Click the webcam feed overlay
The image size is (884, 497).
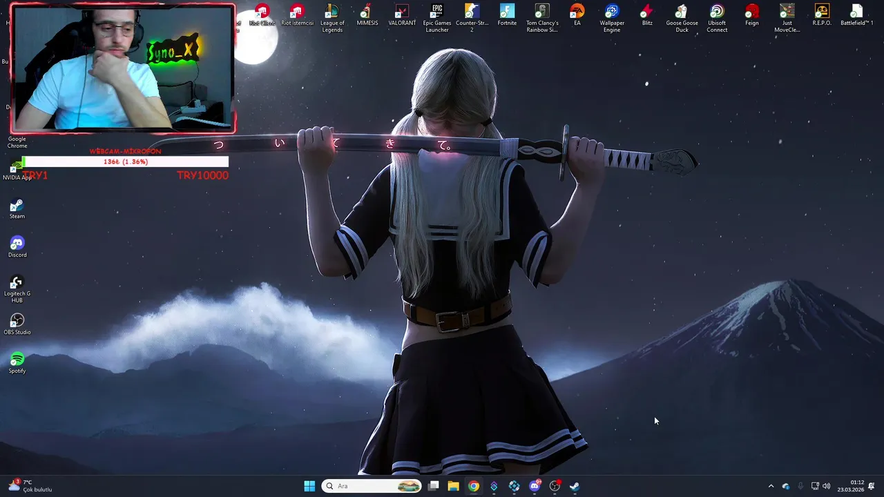(123, 68)
